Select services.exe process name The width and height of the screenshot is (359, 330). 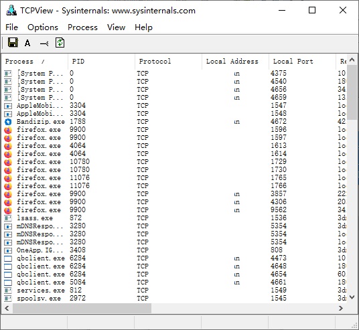[41, 291]
